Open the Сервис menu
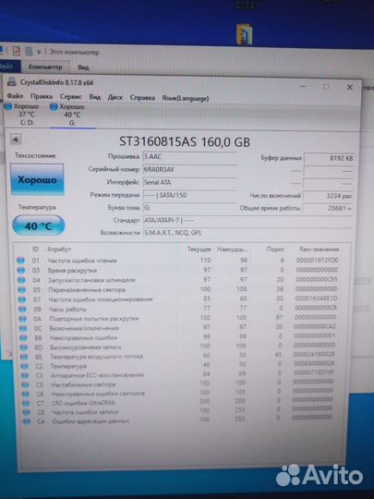Screen dimensions: 374x499 click(x=71, y=97)
